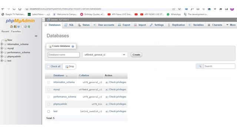Click the Create button
237x133 pixels.
click(x=136, y=55)
